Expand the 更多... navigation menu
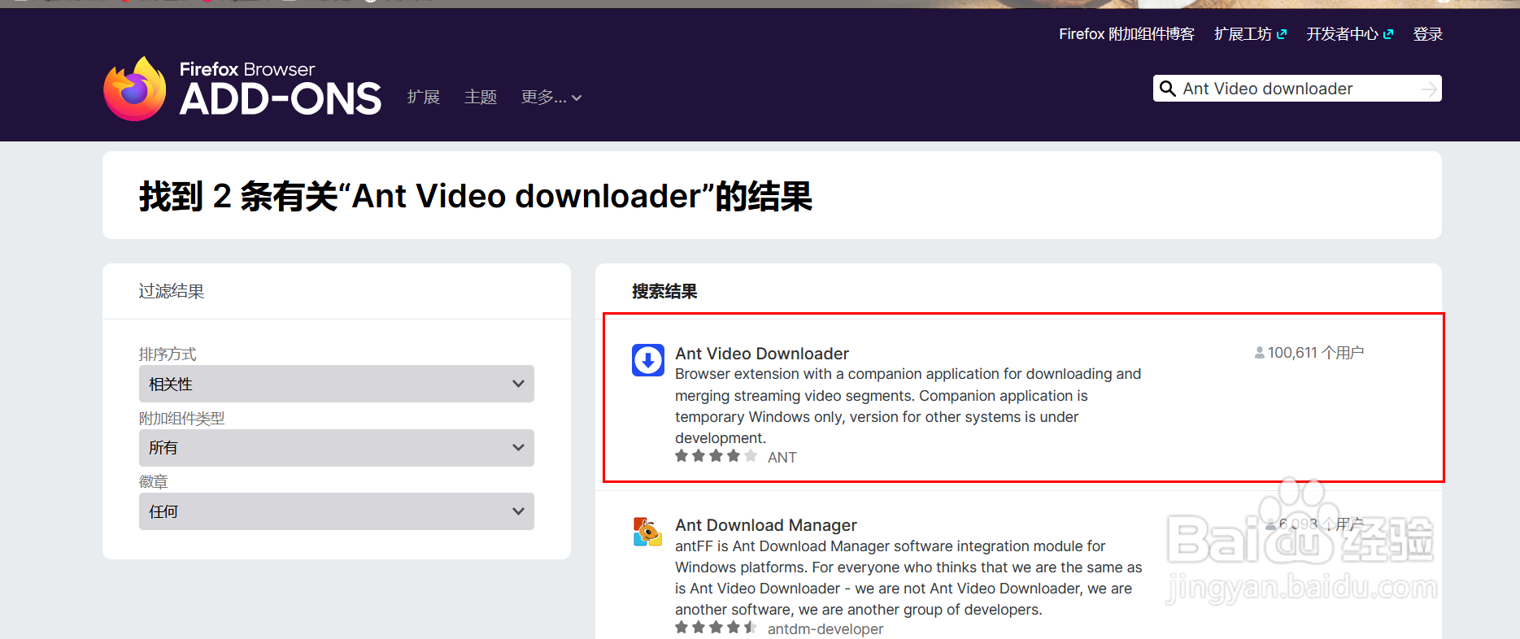Screen dimensions: 1520x639 click(551, 98)
